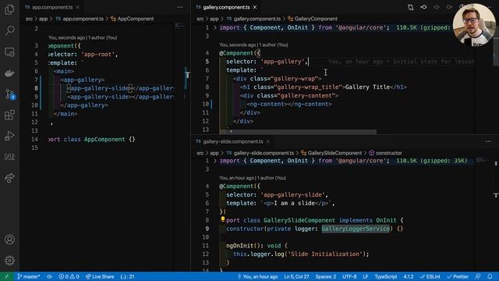Click gallery.component.ts breadcrumb segment
The height and width of the screenshot is (281, 499).
(257, 19)
